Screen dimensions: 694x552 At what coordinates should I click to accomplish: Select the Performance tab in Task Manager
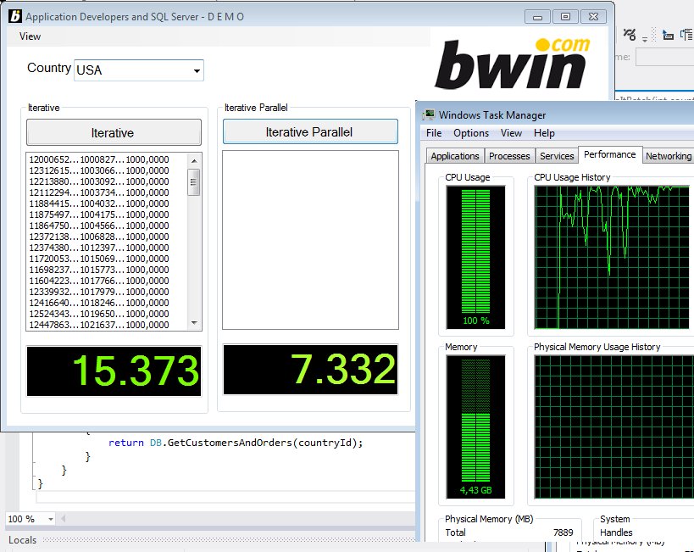click(610, 154)
